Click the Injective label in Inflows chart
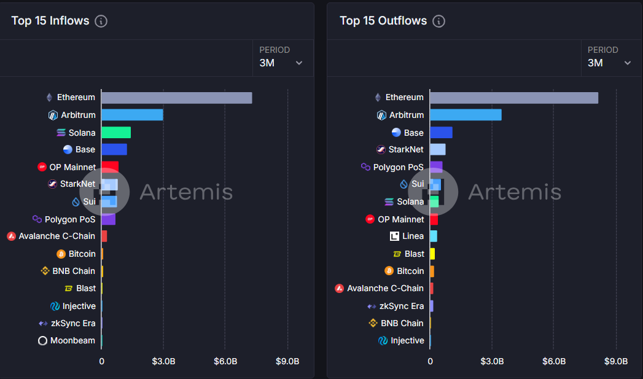This screenshot has height=379, width=643. (79, 306)
